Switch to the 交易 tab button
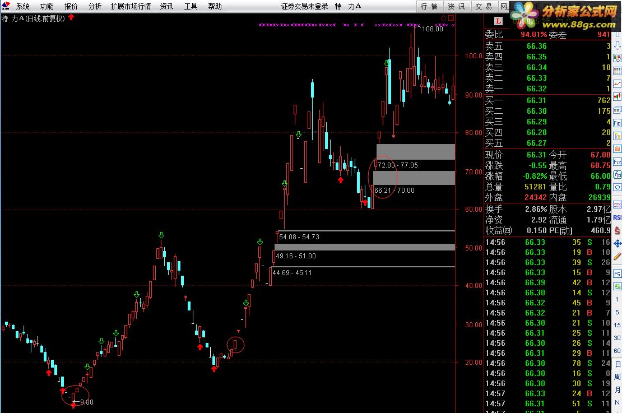The width and height of the screenshot is (622, 413). tap(484, 6)
